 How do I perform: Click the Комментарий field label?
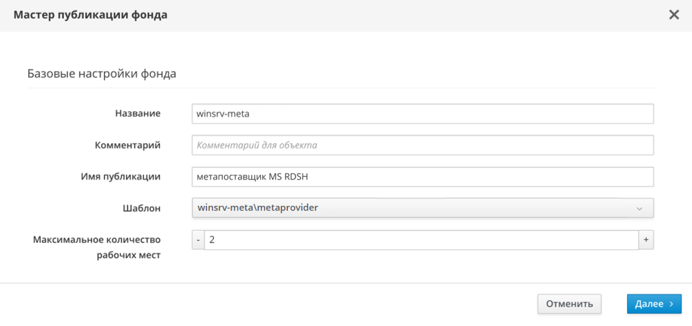click(127, 145)
